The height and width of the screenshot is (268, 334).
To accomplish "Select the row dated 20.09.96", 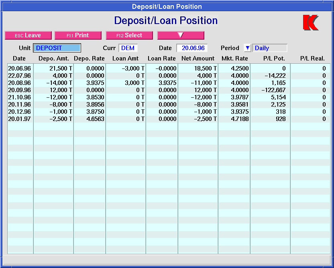I will pos(169,90).
